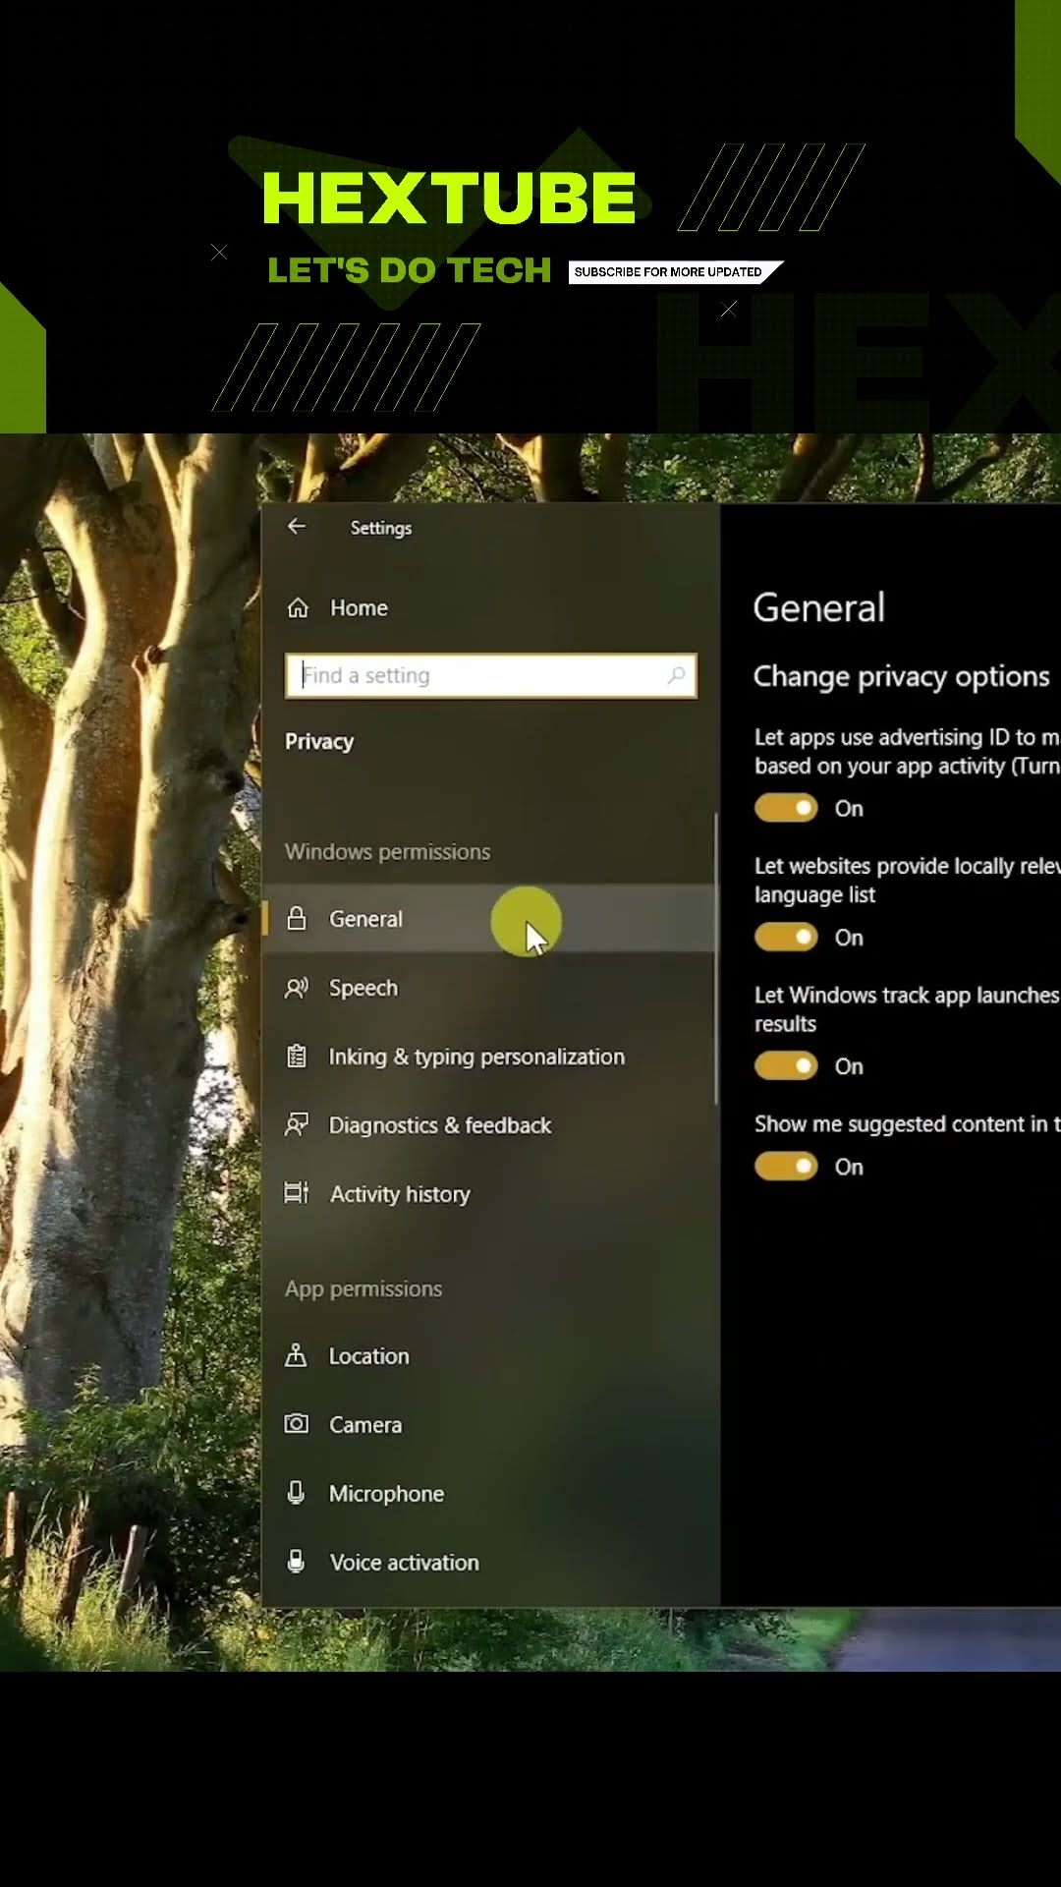
Task: Click the Subscribe for more updated banner
Action: coord(675,272)
